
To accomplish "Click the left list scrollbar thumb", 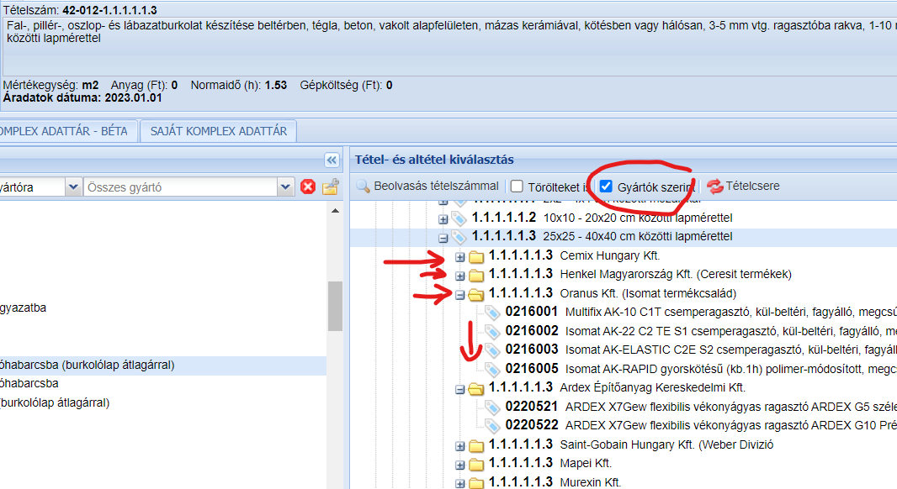I will coord(335,306).
